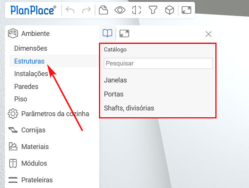Open the Janelas catalog category
Image resolution: width=249 pixels, height=188 pixels.
click(x=115, y=80)
